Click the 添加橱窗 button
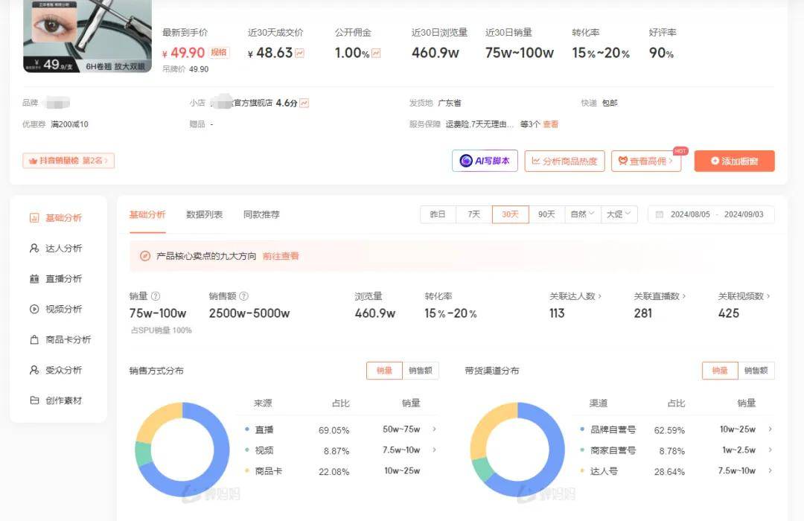 [x=734, y=161]
